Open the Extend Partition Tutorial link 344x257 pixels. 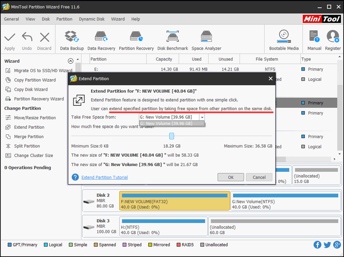(105, 177)
